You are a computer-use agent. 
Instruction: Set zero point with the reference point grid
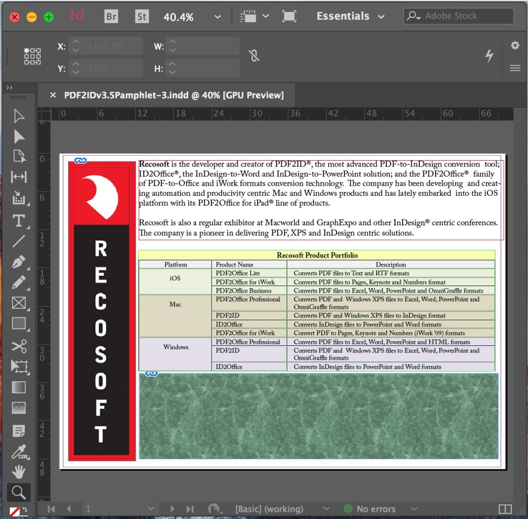[x=32, y=56]
